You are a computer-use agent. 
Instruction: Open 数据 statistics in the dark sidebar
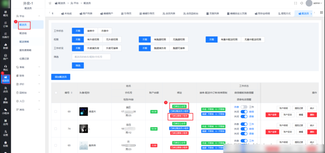(6, 46)
